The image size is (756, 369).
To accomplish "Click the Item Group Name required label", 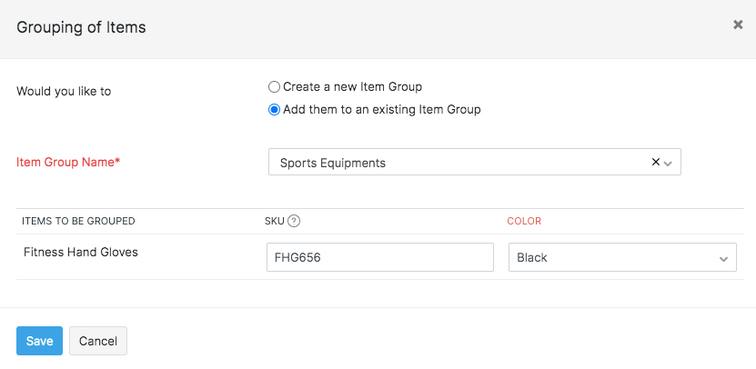I will [x=68, y=163].
